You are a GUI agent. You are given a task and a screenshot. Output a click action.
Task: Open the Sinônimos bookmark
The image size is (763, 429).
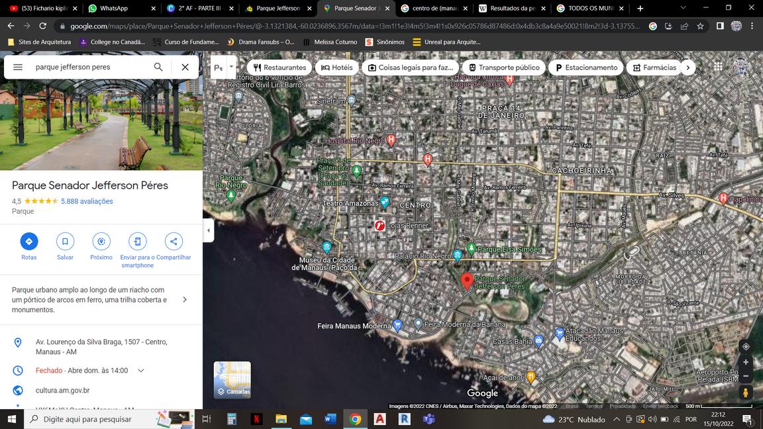click(x=385, y=42)
